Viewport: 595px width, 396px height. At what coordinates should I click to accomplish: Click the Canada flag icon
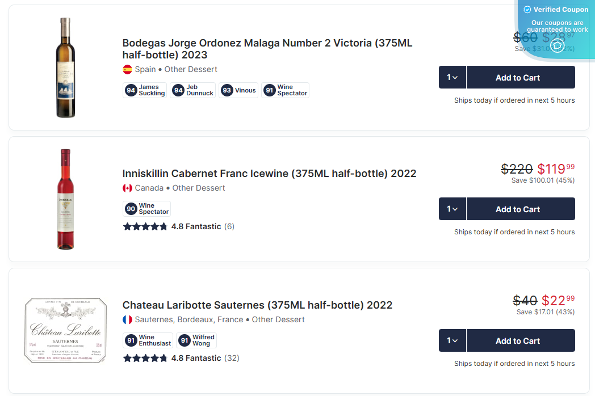128,188
